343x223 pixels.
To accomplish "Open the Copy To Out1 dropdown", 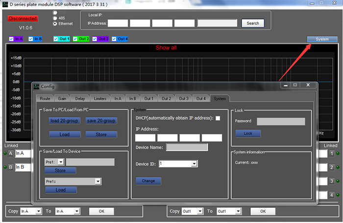I will [x=238, y=211].
